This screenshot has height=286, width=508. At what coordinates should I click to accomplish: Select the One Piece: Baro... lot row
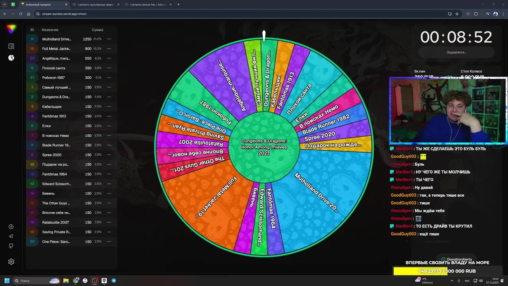pos(72,242)
